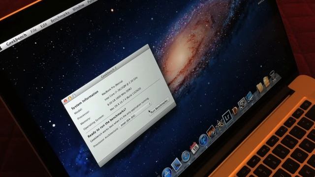The width and height of the screenshot is (315, 177).
Task: Open the Processor Architecture dropdown showing Intel (64-bit)
Action: pyautogui.click(x=135, y=115)
